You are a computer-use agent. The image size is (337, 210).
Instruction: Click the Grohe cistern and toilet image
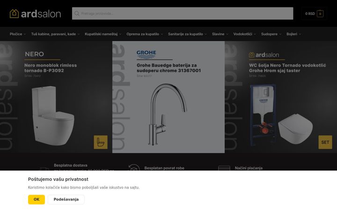point(281,115)
